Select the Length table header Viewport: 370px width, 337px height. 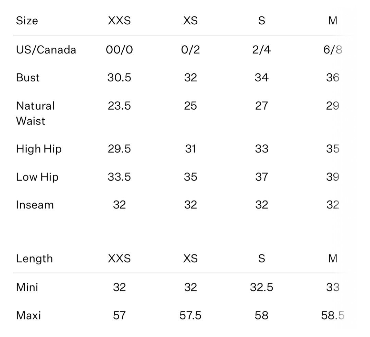point(34,258)
